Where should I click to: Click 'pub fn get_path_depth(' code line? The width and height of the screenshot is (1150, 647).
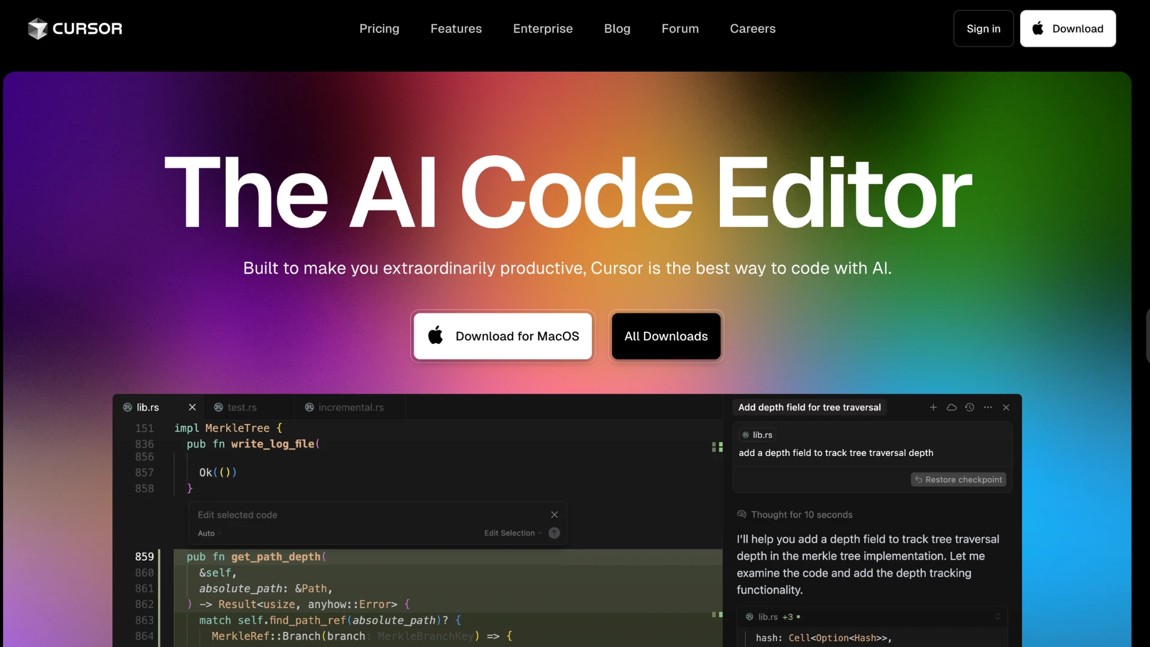pos(256,557)
